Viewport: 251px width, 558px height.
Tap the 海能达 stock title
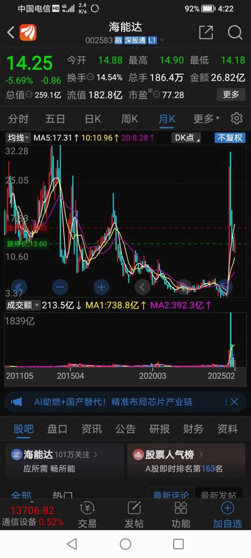pos(125,28)
